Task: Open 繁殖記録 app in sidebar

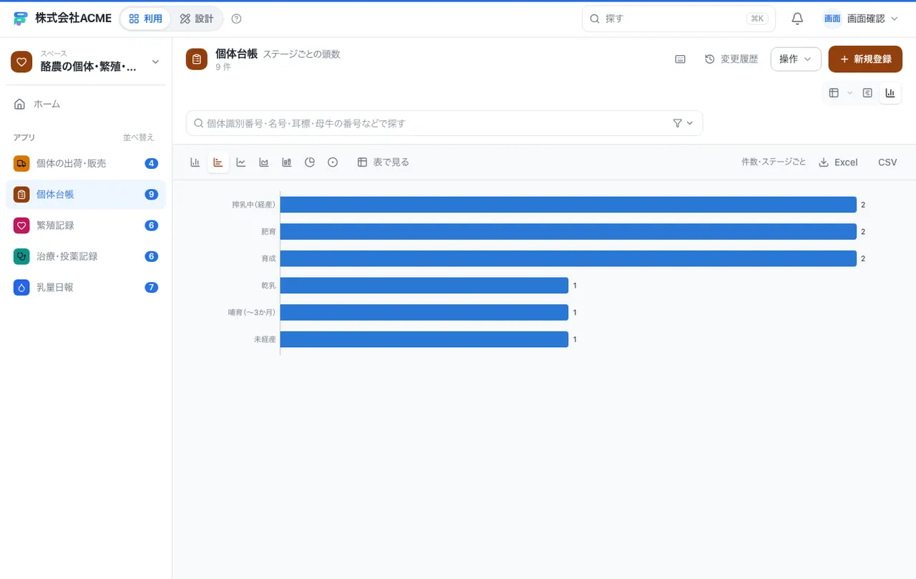Action: tap(86, 225)
